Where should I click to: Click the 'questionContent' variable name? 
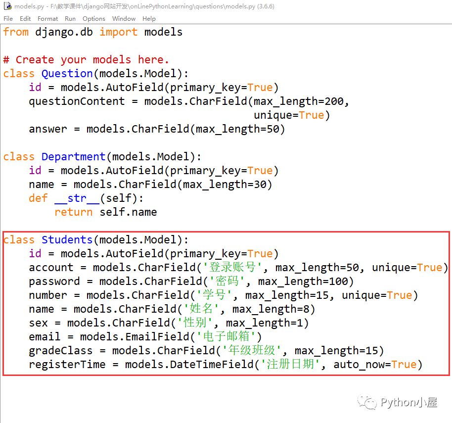77,101
